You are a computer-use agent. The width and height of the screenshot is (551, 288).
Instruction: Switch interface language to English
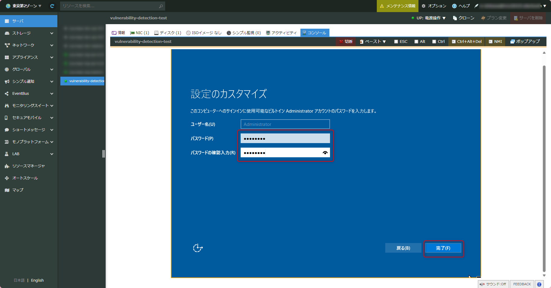37,280
